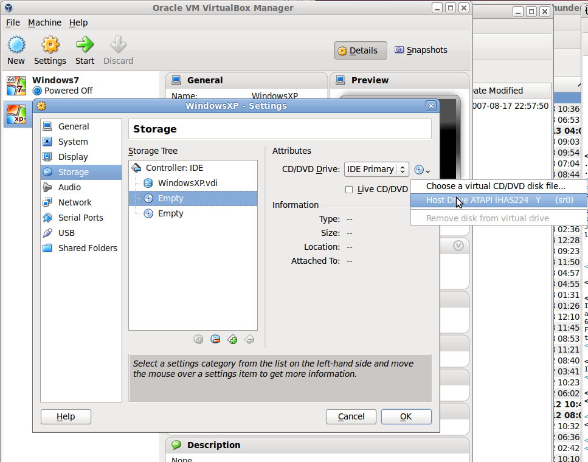Open the Audio settings category
588x462 pixels.
(x=81, y=187)
